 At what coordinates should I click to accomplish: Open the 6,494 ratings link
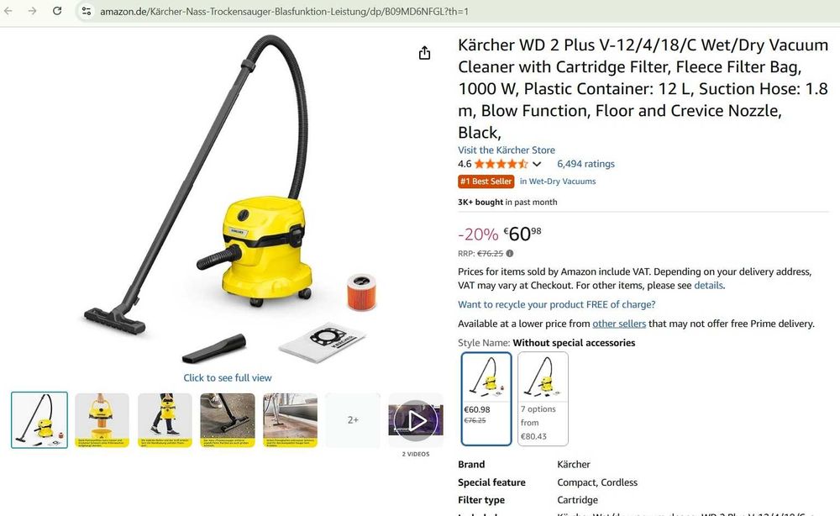click(x=585, y=164)
